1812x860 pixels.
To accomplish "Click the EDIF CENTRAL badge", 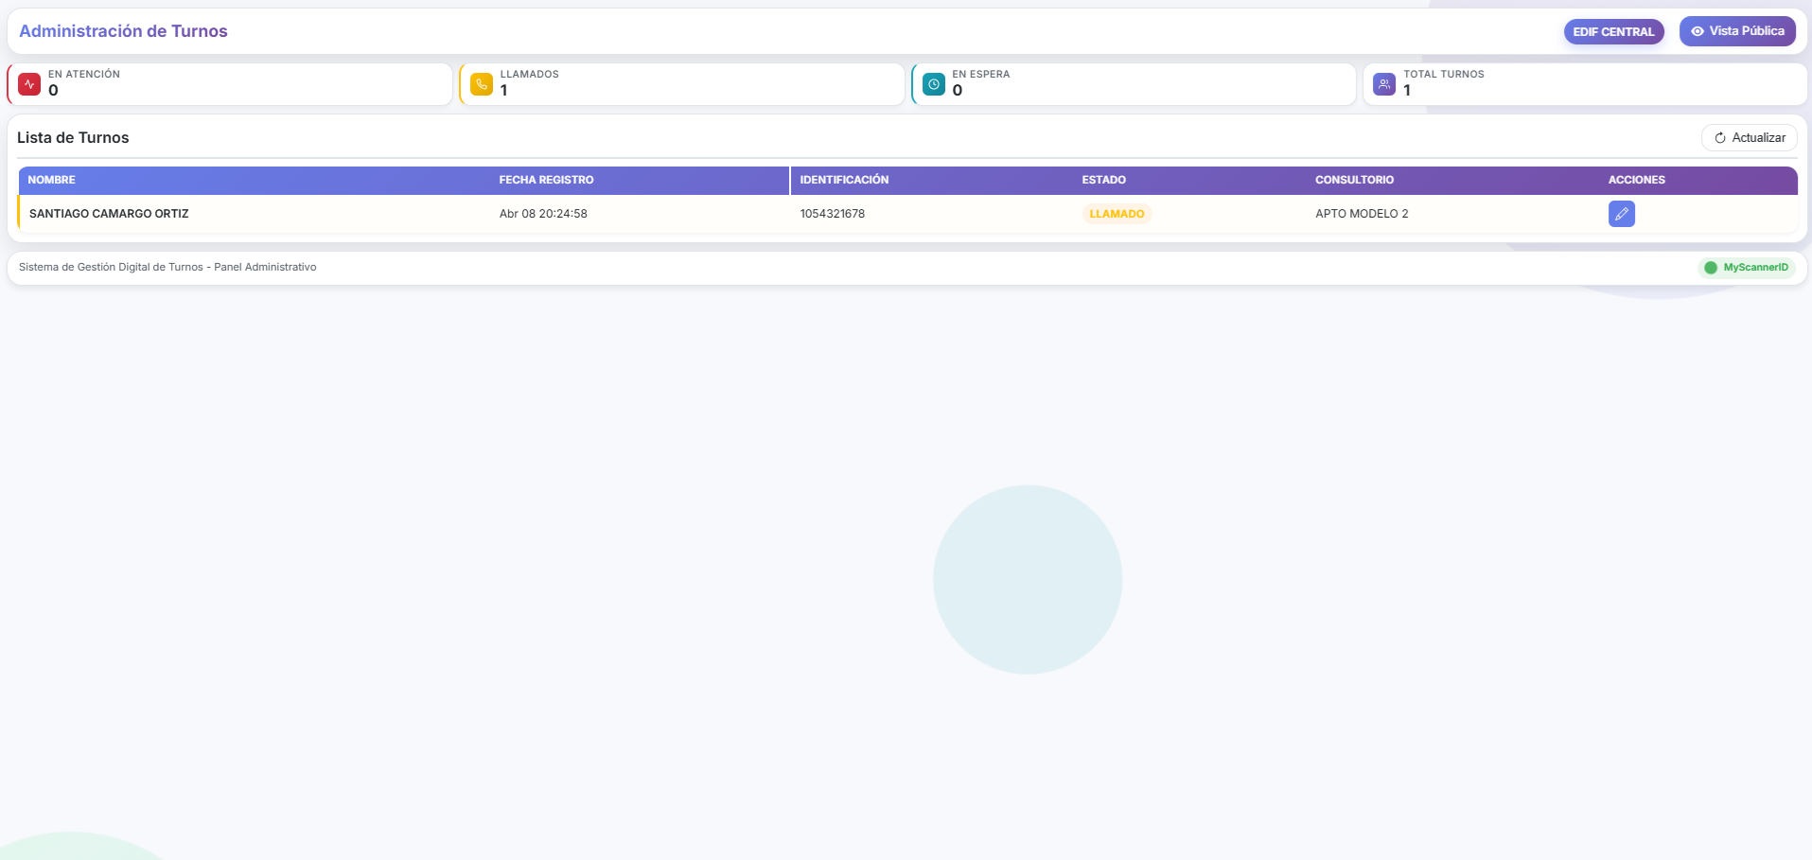I will (x=1613, y=32).
